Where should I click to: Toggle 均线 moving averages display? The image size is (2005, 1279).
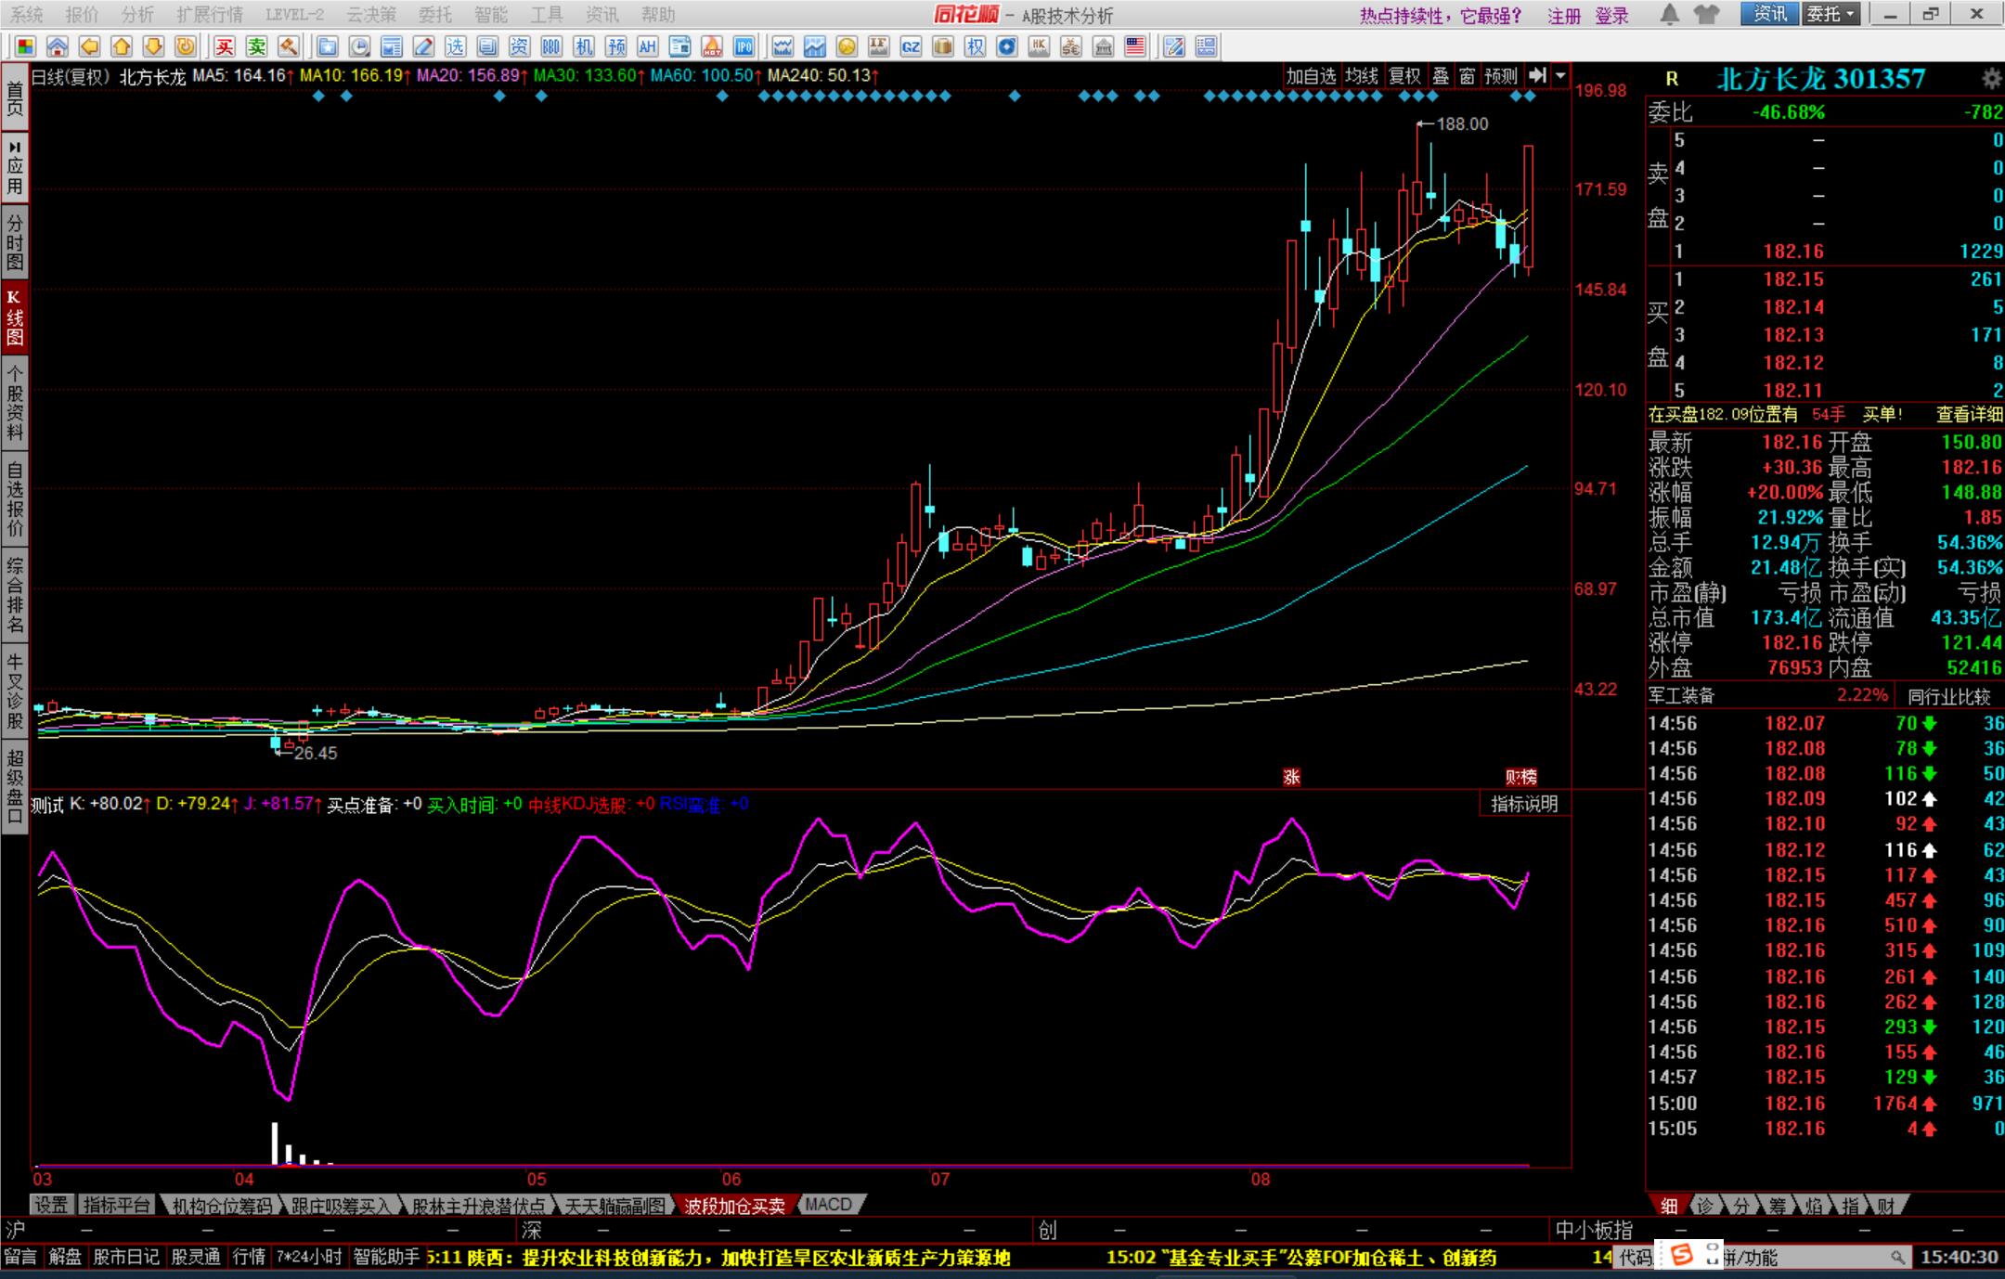(1362, 76)
